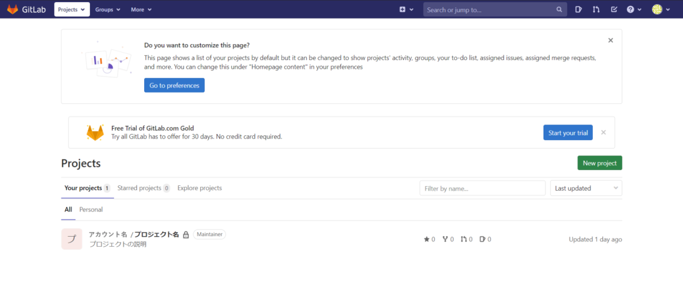Viewport: 683px width, 298px height.
Task: Click the Projects page heading
Action: pyautogui.click(x=81, y=163)
